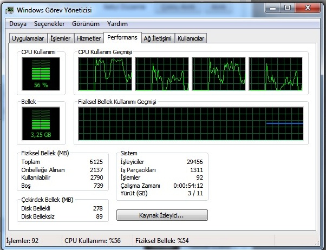
Task: Switch to the İşlemler tab
Action: coord(61,38)
